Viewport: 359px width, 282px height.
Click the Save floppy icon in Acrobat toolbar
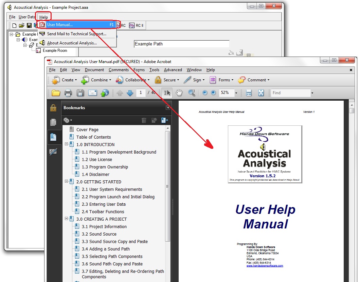tap(80, 93)
